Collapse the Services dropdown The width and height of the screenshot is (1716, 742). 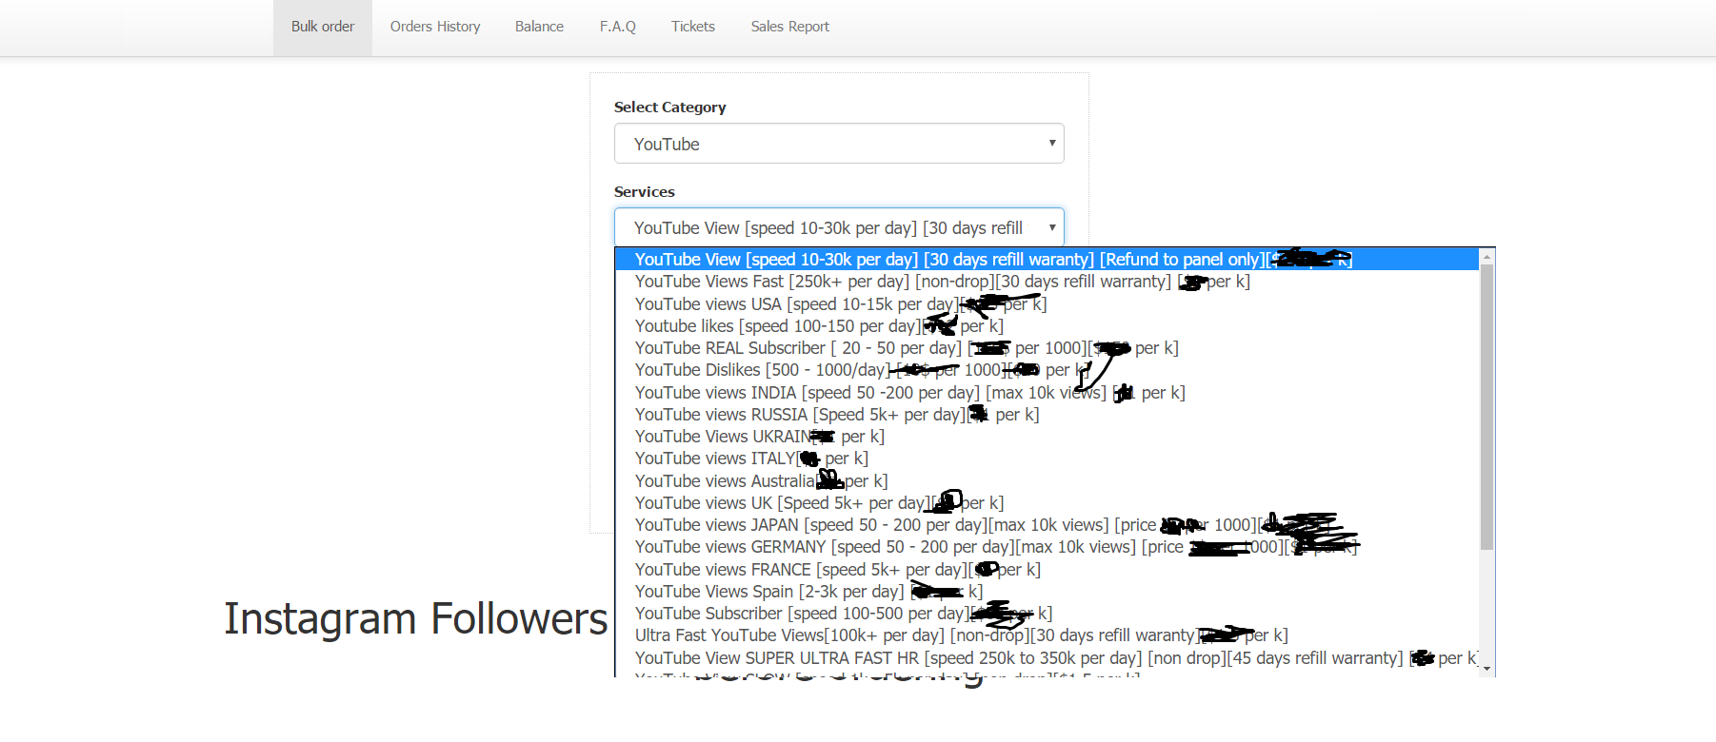click(x=838, y=228)
